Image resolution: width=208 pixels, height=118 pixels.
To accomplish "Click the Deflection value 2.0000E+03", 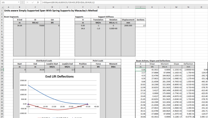I will click(188, 70).
